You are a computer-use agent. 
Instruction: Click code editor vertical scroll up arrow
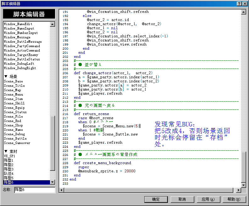(x=243, y=12)
